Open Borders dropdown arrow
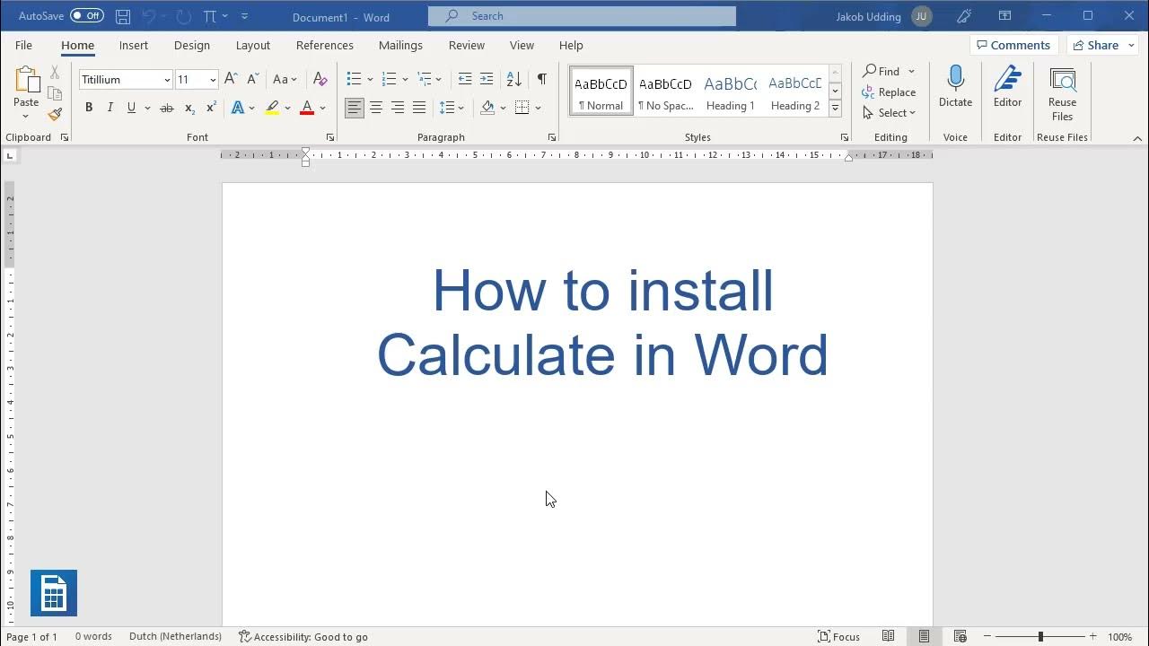The image size is (1149, 646). click(538, 108)
